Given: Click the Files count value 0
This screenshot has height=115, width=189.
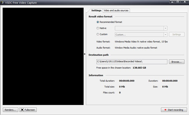Looking at the screenshot, I should pos(120,93).
